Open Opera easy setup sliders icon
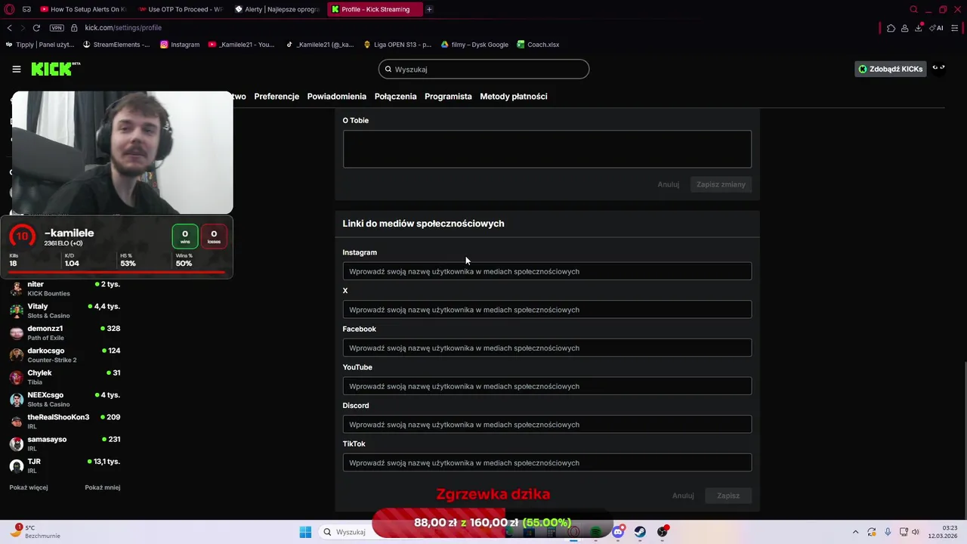The height and width of the screenshot is (544, 967). coord(955,28)
